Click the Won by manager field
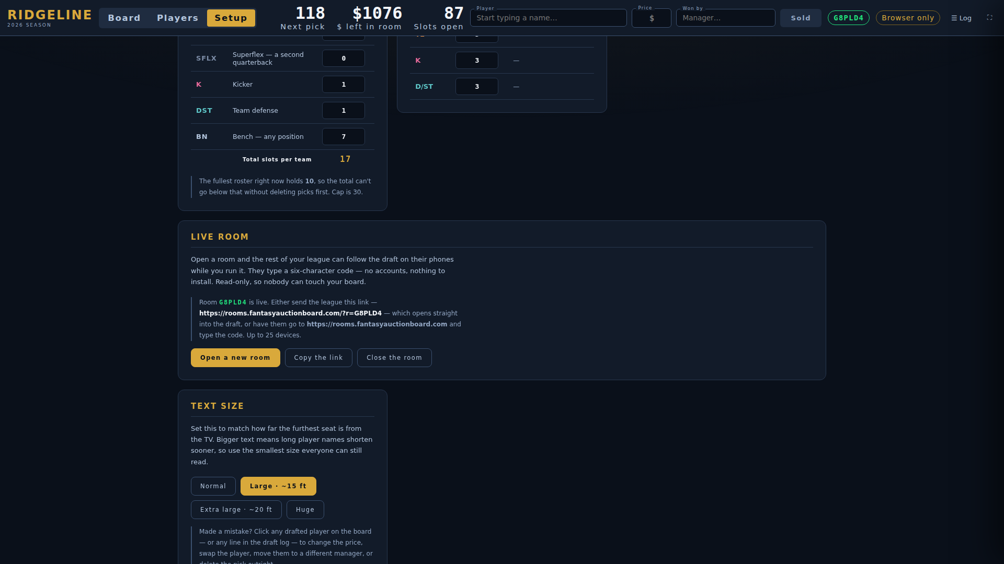This screenshot has height=564, width=1004. tap(726, 18)
